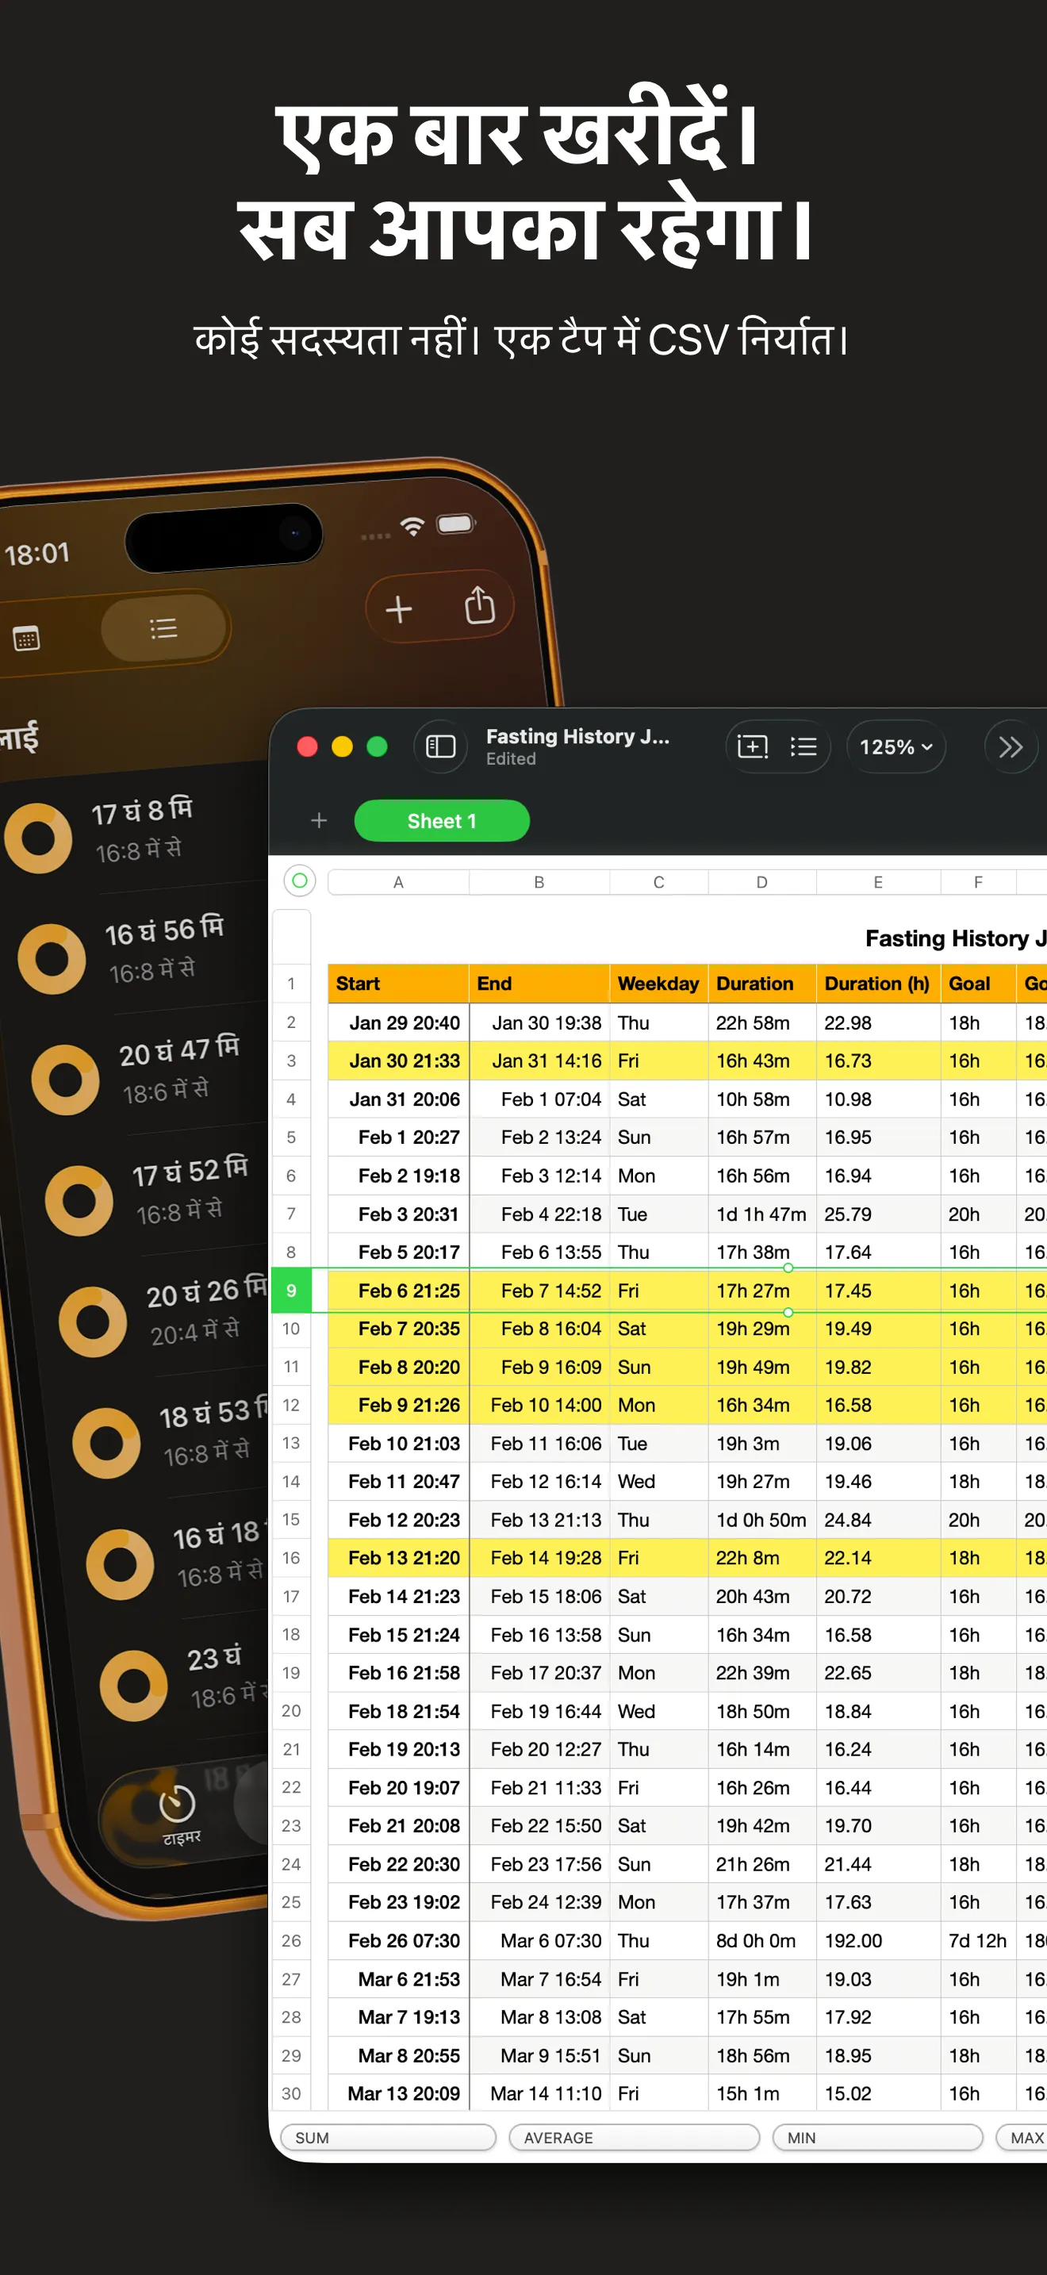Tap the share icon on the phone
The width and height of the screenshot is (1047, 2275).
point(479,605)
